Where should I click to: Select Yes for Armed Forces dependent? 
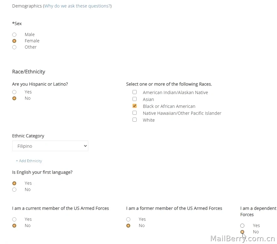pyautogui.click(x=242, y=225)
